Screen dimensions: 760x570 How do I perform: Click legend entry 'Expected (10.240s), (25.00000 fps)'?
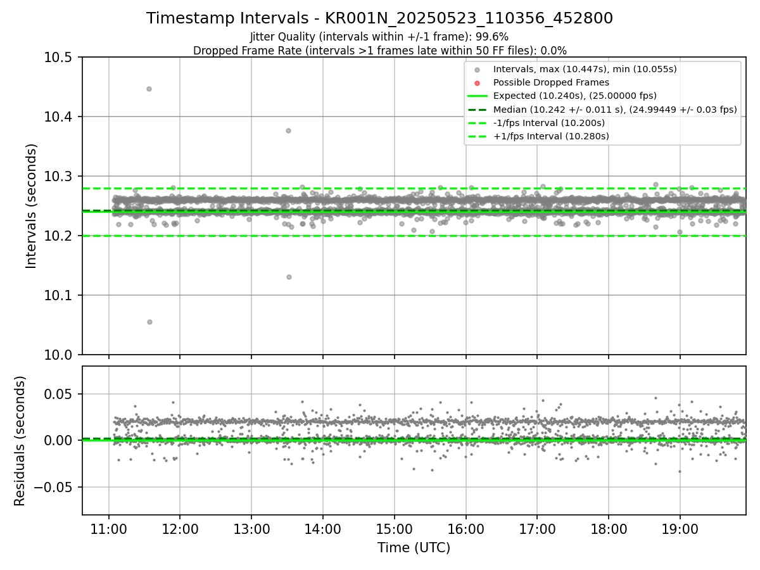574,96
